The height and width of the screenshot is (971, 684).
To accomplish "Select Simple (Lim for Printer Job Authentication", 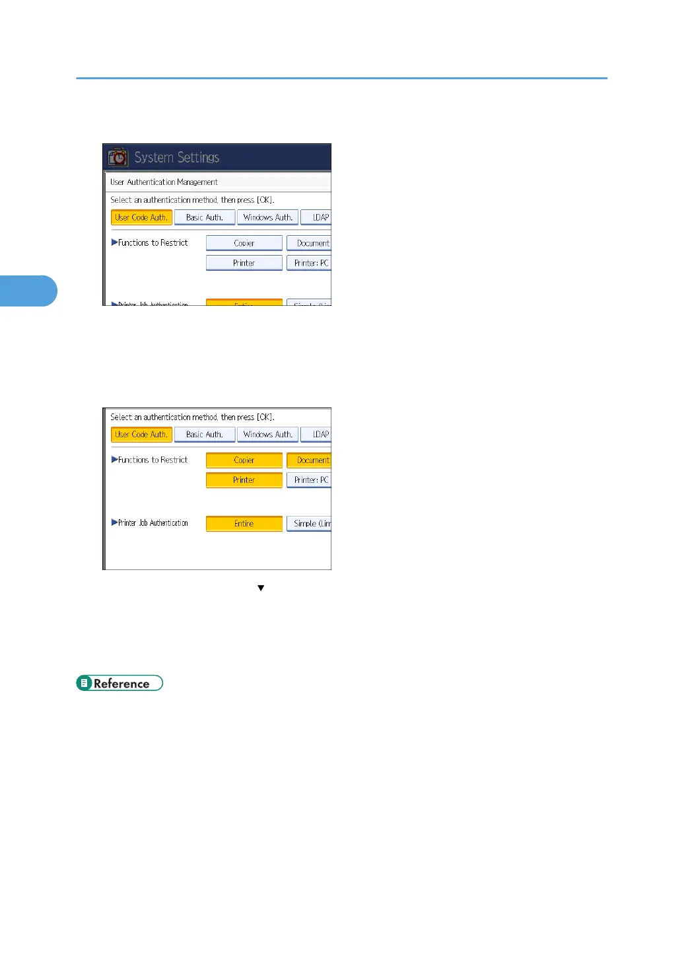I will tap(309, 524).
